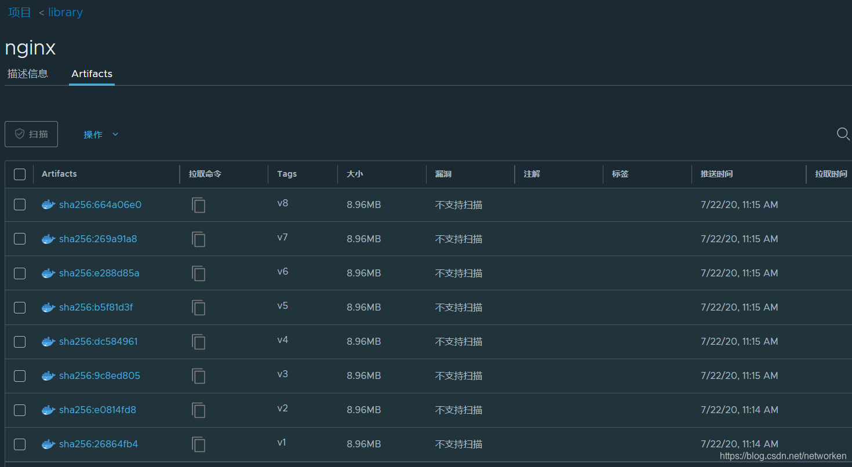Expand the 操作 actions dropdown

pos(101,134)
